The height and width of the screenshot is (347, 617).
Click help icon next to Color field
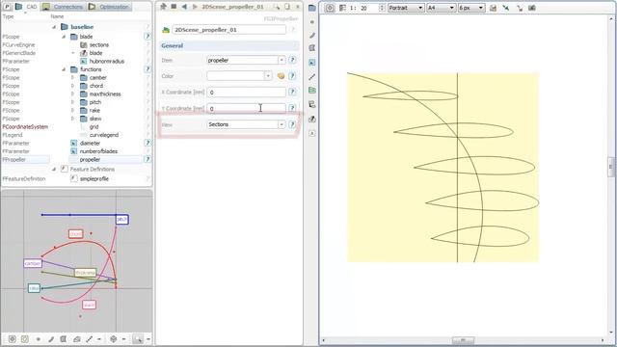[x=292, y=76]
